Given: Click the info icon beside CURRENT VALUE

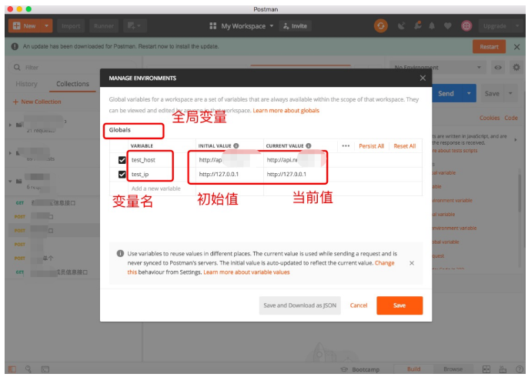Looking at the screenshot, I should 308,145.
